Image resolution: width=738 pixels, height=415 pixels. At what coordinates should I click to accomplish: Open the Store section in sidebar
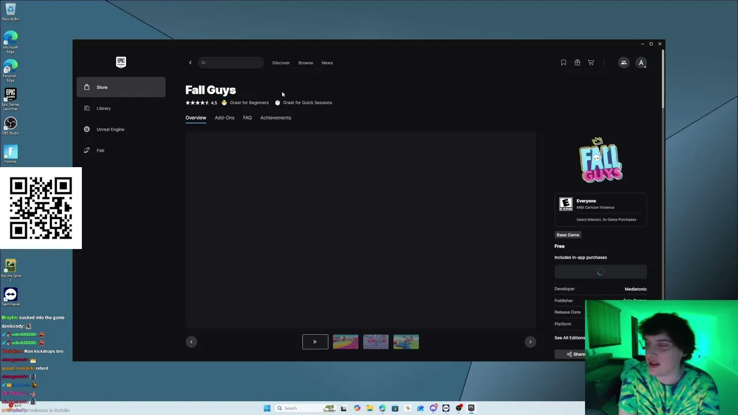(121, 87)
